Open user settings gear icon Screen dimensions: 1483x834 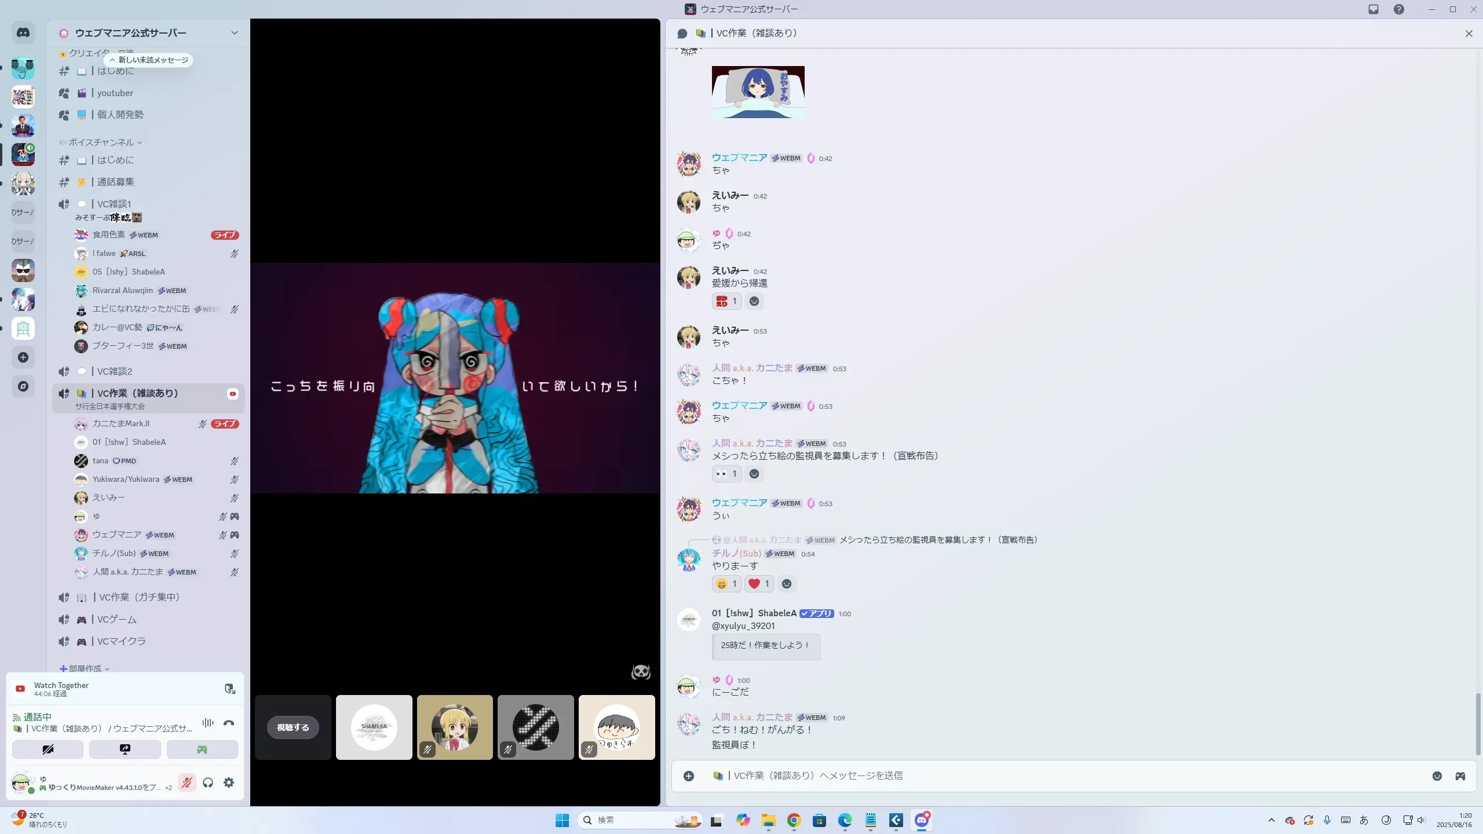[229, 782]
